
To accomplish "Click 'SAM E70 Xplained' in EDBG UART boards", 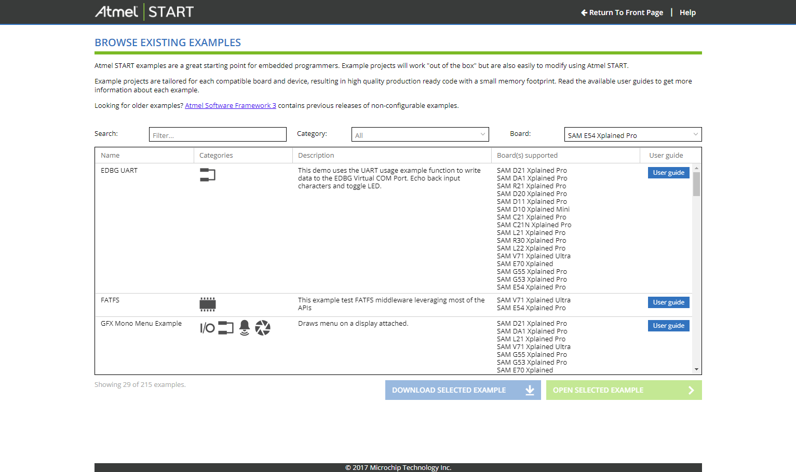I will (525, 263).
